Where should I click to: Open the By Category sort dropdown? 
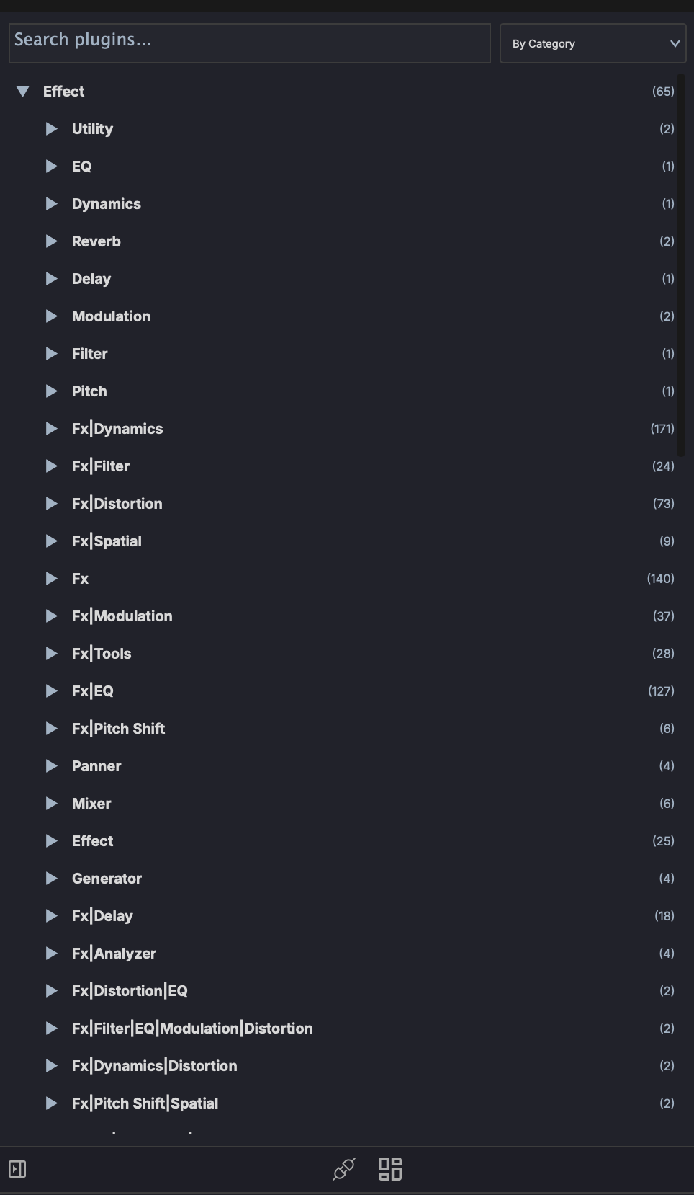592,43
